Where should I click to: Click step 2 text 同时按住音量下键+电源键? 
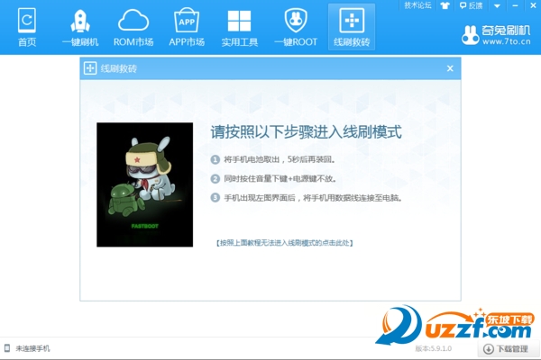[280, 178]
